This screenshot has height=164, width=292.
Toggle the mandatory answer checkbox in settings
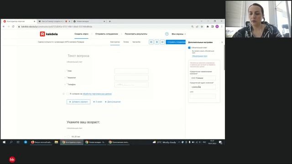(x=189, y=48)
